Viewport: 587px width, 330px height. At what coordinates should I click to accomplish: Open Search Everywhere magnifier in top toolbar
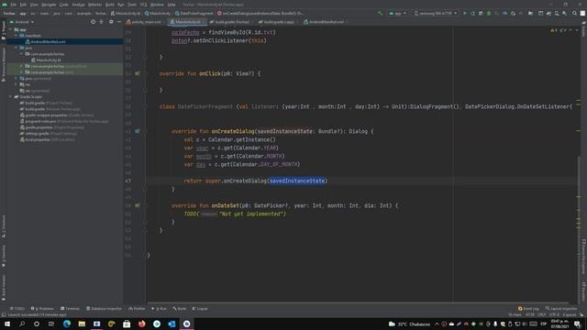pos(575,13)
